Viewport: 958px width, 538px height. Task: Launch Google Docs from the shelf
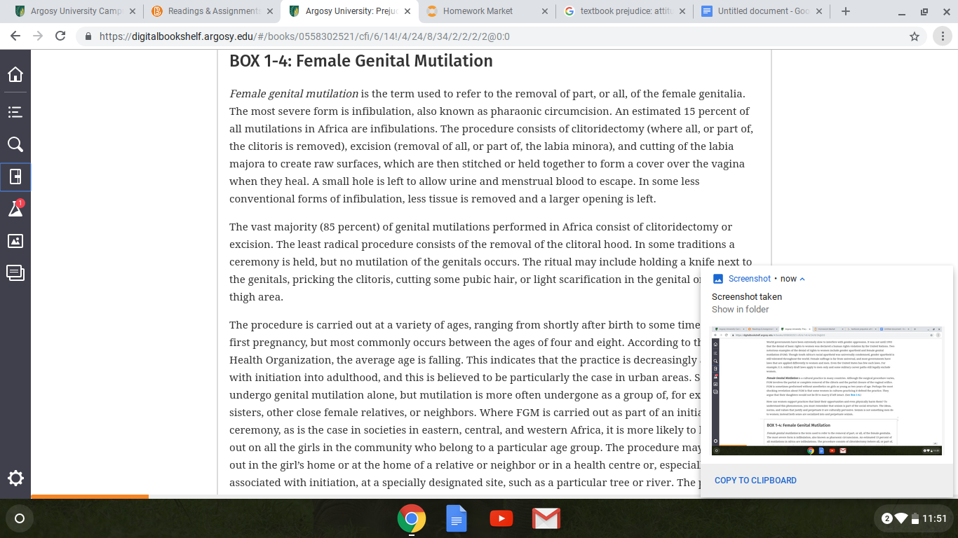[457, 519]
